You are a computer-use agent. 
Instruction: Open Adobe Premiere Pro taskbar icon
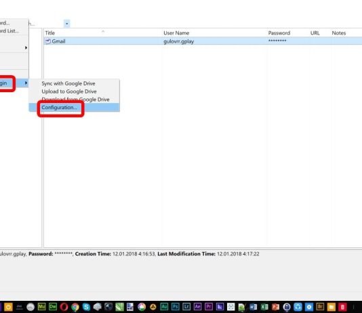[209, 307]
